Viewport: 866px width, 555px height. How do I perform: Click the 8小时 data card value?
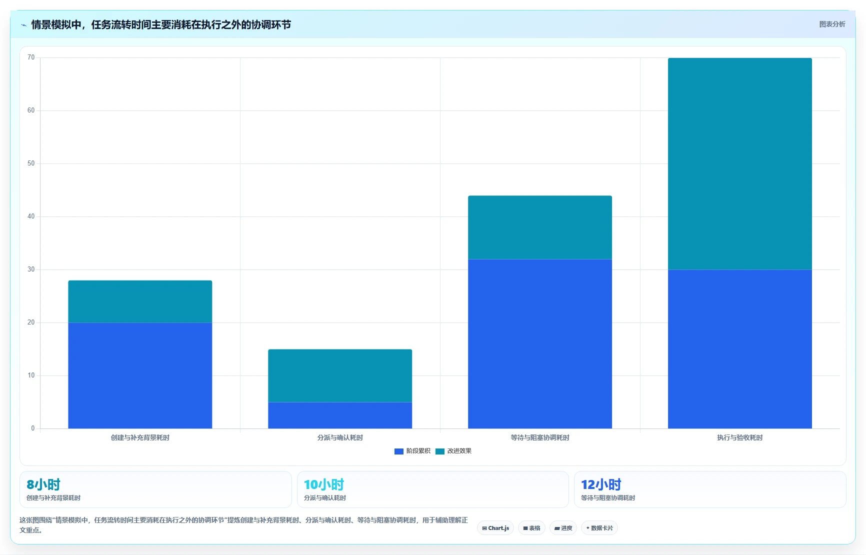[43, 484]
